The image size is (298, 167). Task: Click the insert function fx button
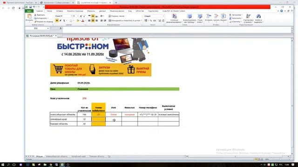pyautogui.click(x=61, y=28)
